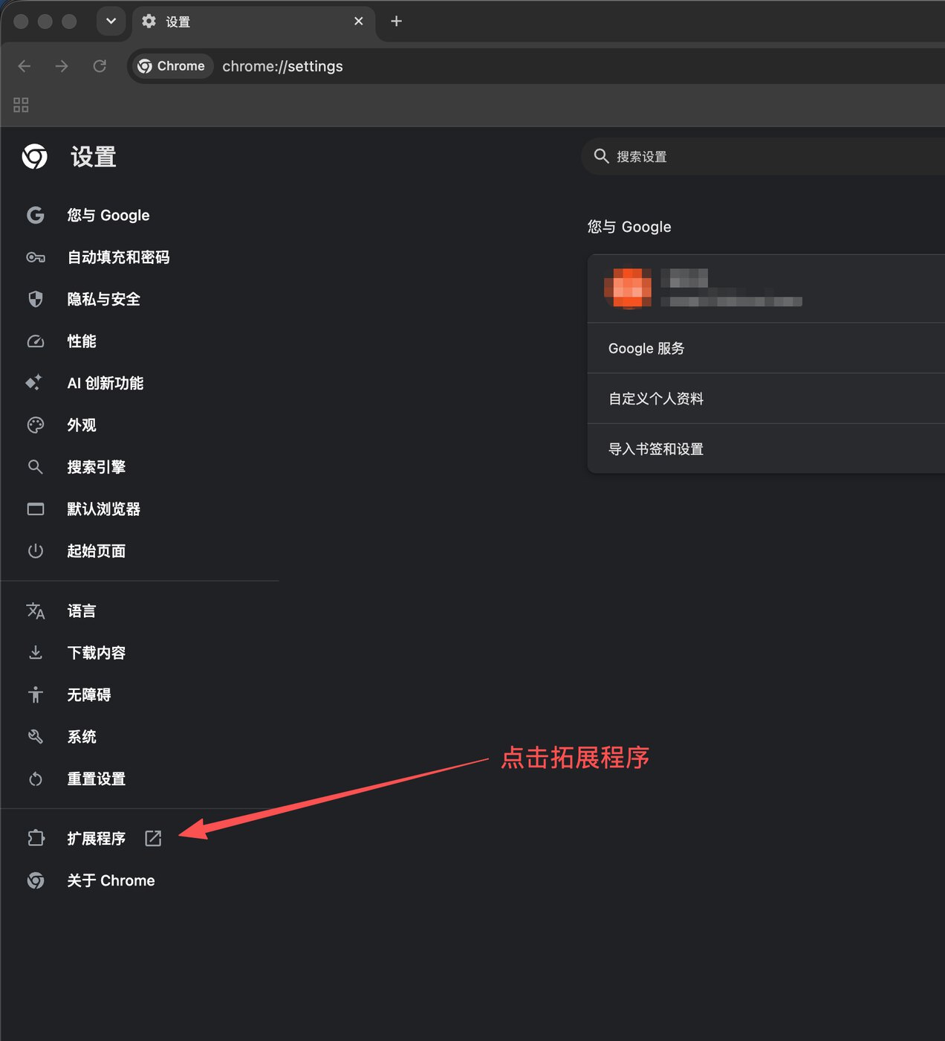Select 默认浏览器 in sidebar
945x1041 pixels.
coord(103,509)
